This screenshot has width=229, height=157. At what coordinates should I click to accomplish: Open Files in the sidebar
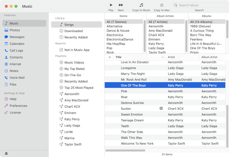point(24,84)
